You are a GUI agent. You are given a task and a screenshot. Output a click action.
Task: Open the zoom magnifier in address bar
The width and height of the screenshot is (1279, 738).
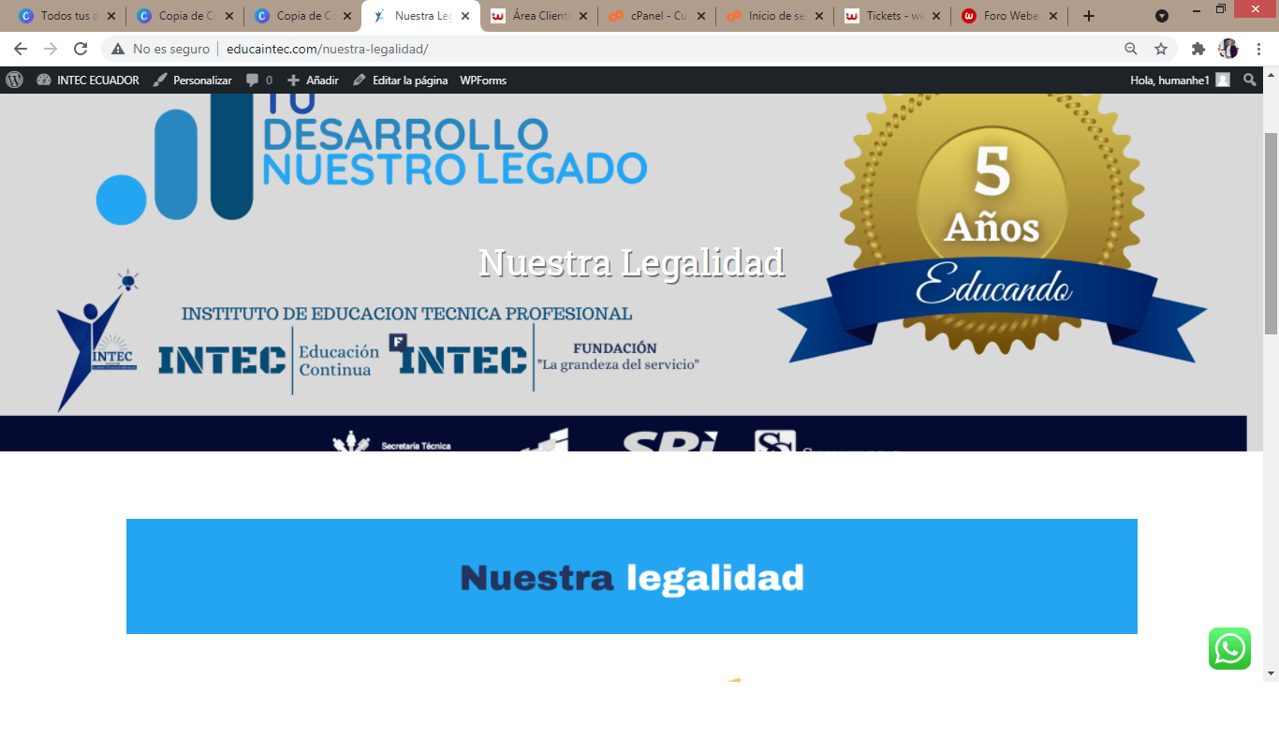coord(1131,49)
